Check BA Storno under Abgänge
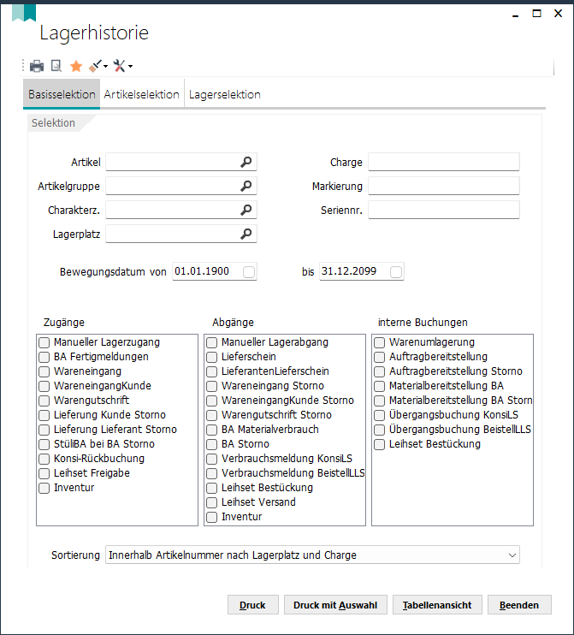 tap(211, 444)
